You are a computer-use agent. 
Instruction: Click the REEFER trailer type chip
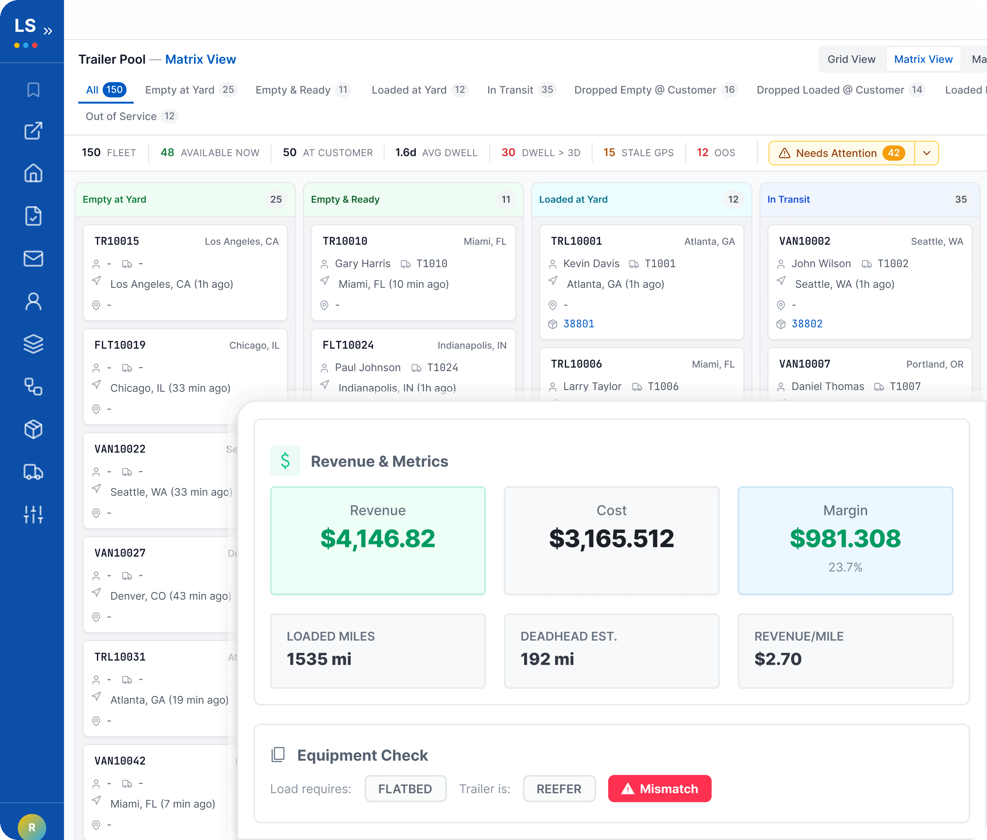click(559, 788)
